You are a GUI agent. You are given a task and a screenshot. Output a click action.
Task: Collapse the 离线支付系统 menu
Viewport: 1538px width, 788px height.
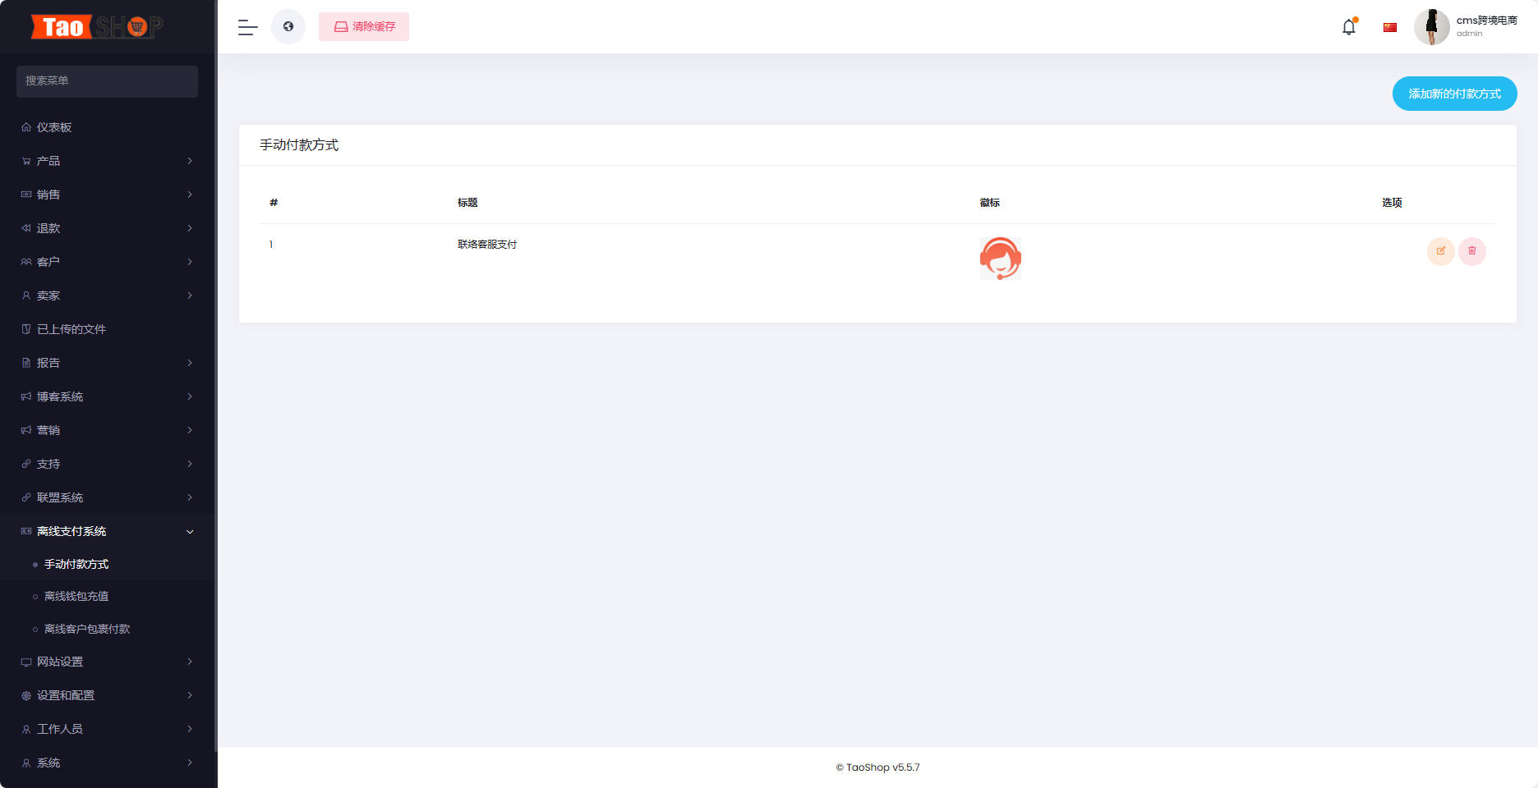(107, 531)
